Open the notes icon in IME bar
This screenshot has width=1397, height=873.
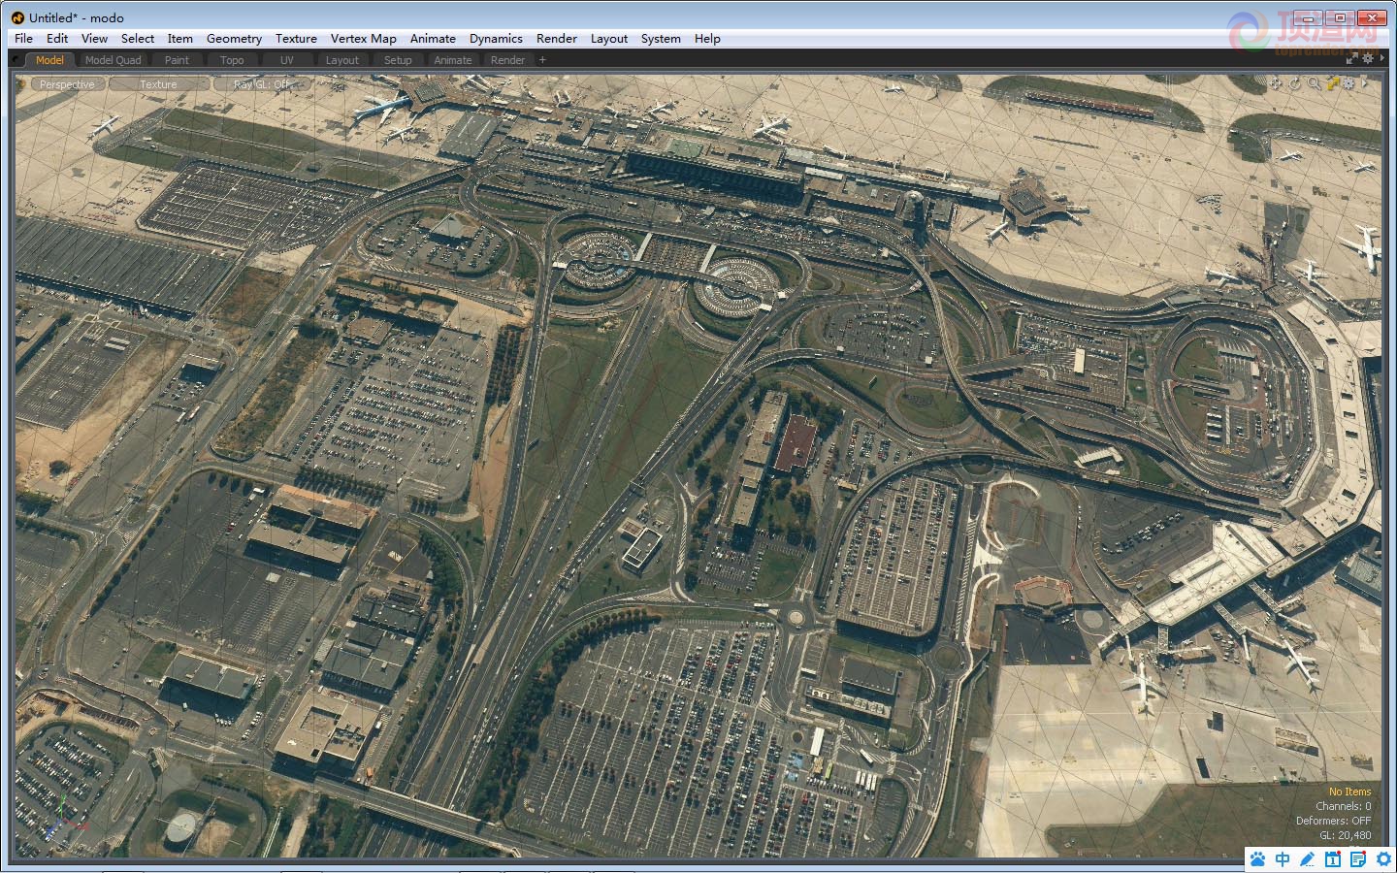tap(1358, 859)
